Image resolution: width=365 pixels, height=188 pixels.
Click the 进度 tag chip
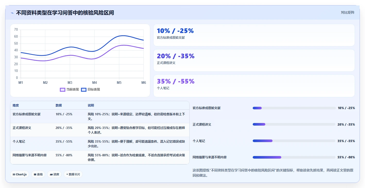click(54, 174)
